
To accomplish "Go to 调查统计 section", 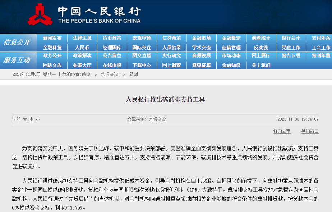I will click(x=261, y=38).
